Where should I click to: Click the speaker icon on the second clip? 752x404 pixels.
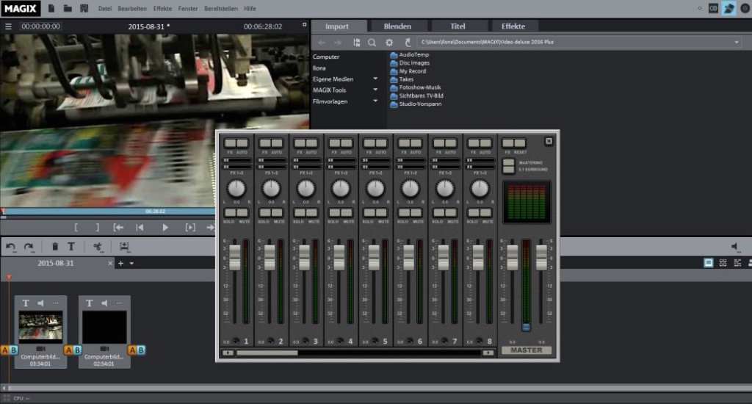click(104, 303)
